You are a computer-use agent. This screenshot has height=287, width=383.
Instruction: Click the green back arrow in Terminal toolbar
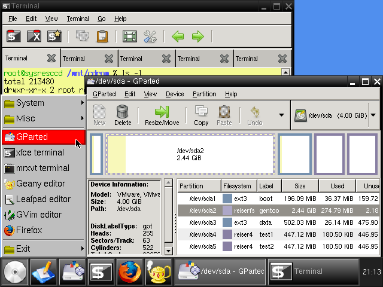(x=178, y=36)
